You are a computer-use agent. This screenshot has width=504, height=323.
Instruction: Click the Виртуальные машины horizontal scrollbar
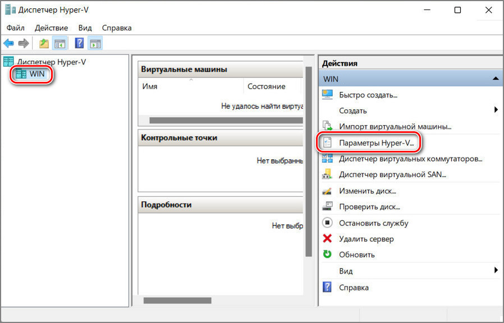pos(226,121)
